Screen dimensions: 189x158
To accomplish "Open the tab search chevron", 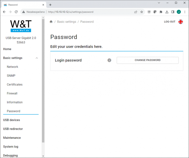I will pyautogui.click(x=159, y=3).
